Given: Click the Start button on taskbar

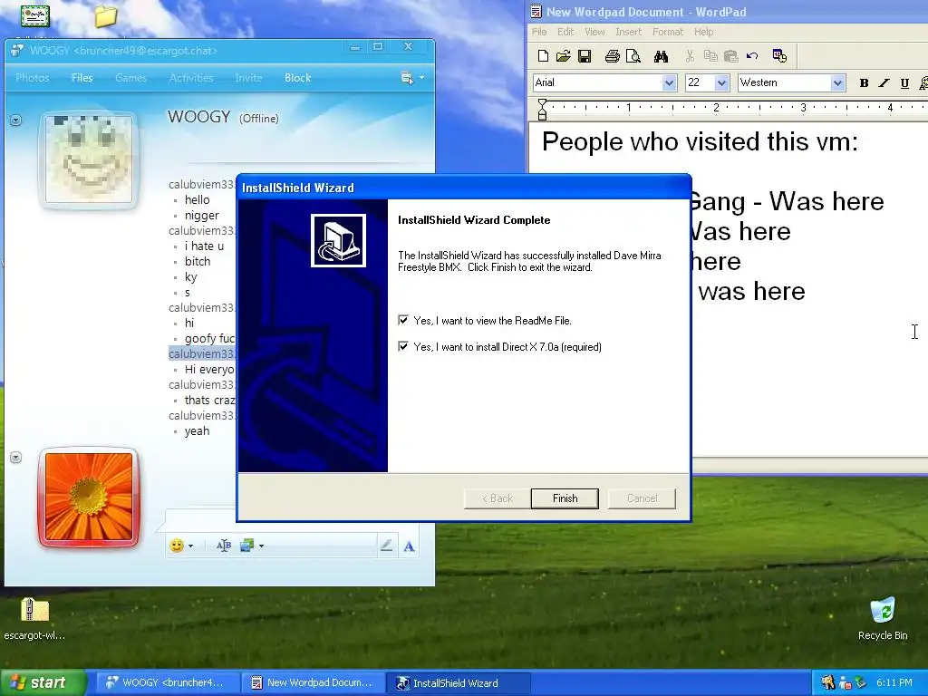Looking at the screenshot, I should click(x=43, y=682).
